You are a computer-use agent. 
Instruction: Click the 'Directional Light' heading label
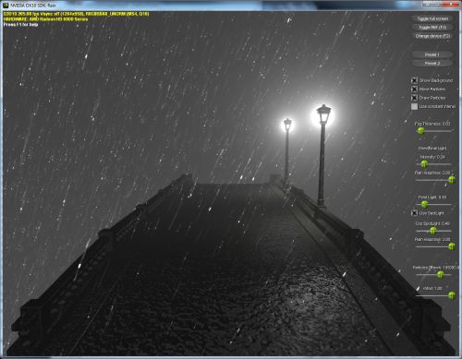[x=432, y=149]
